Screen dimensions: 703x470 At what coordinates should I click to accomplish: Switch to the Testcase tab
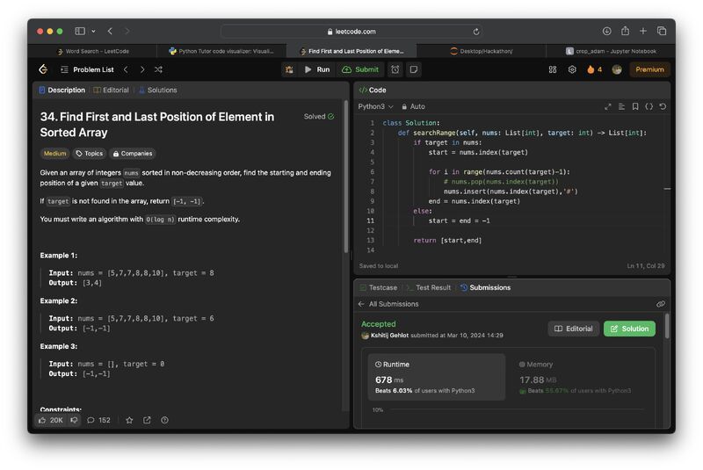[x=379, y=287]
